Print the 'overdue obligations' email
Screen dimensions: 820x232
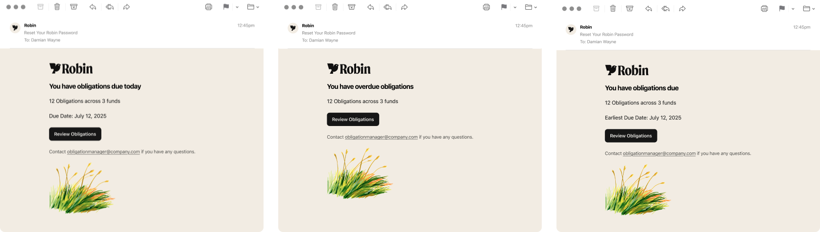click(486, 7)
